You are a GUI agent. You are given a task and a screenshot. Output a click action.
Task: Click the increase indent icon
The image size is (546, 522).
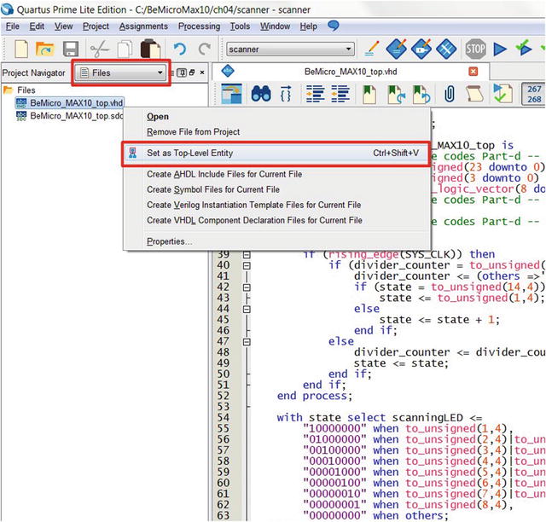tap(315, 94)
